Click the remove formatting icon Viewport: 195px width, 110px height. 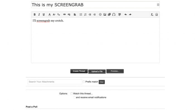152,15
